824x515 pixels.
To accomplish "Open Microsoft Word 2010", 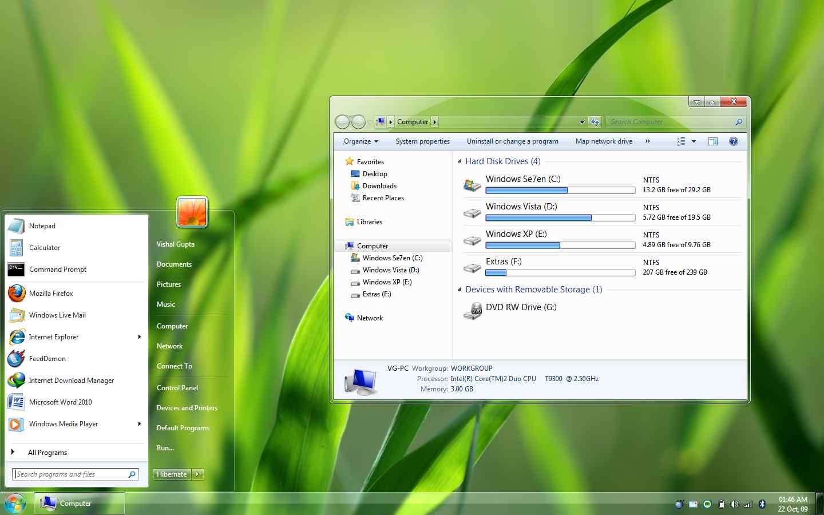I will pos(76,402).
